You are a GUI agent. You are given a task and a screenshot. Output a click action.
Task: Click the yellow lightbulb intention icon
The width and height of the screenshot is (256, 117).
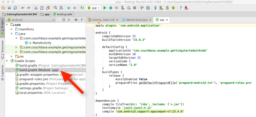(x=99, y=21)
